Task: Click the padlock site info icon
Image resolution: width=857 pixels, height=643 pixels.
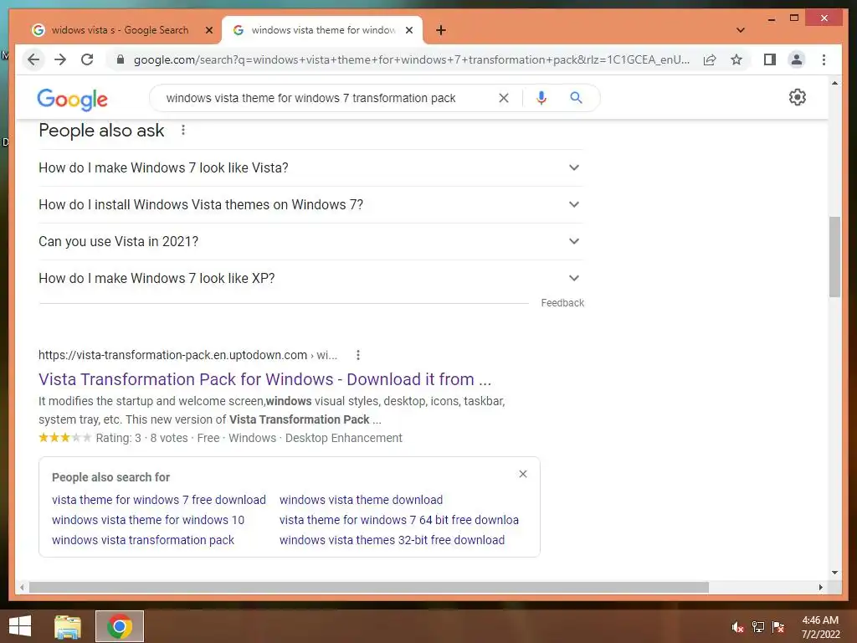Action: pos(121,59)
